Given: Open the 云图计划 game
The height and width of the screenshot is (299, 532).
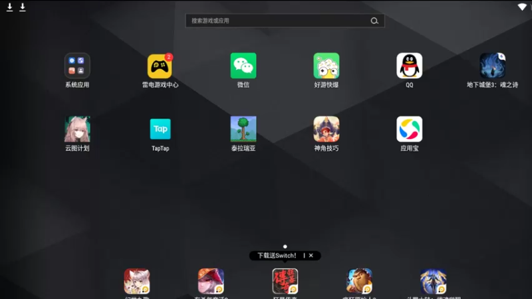Looking at the screenshot, I should click(77, 129).
